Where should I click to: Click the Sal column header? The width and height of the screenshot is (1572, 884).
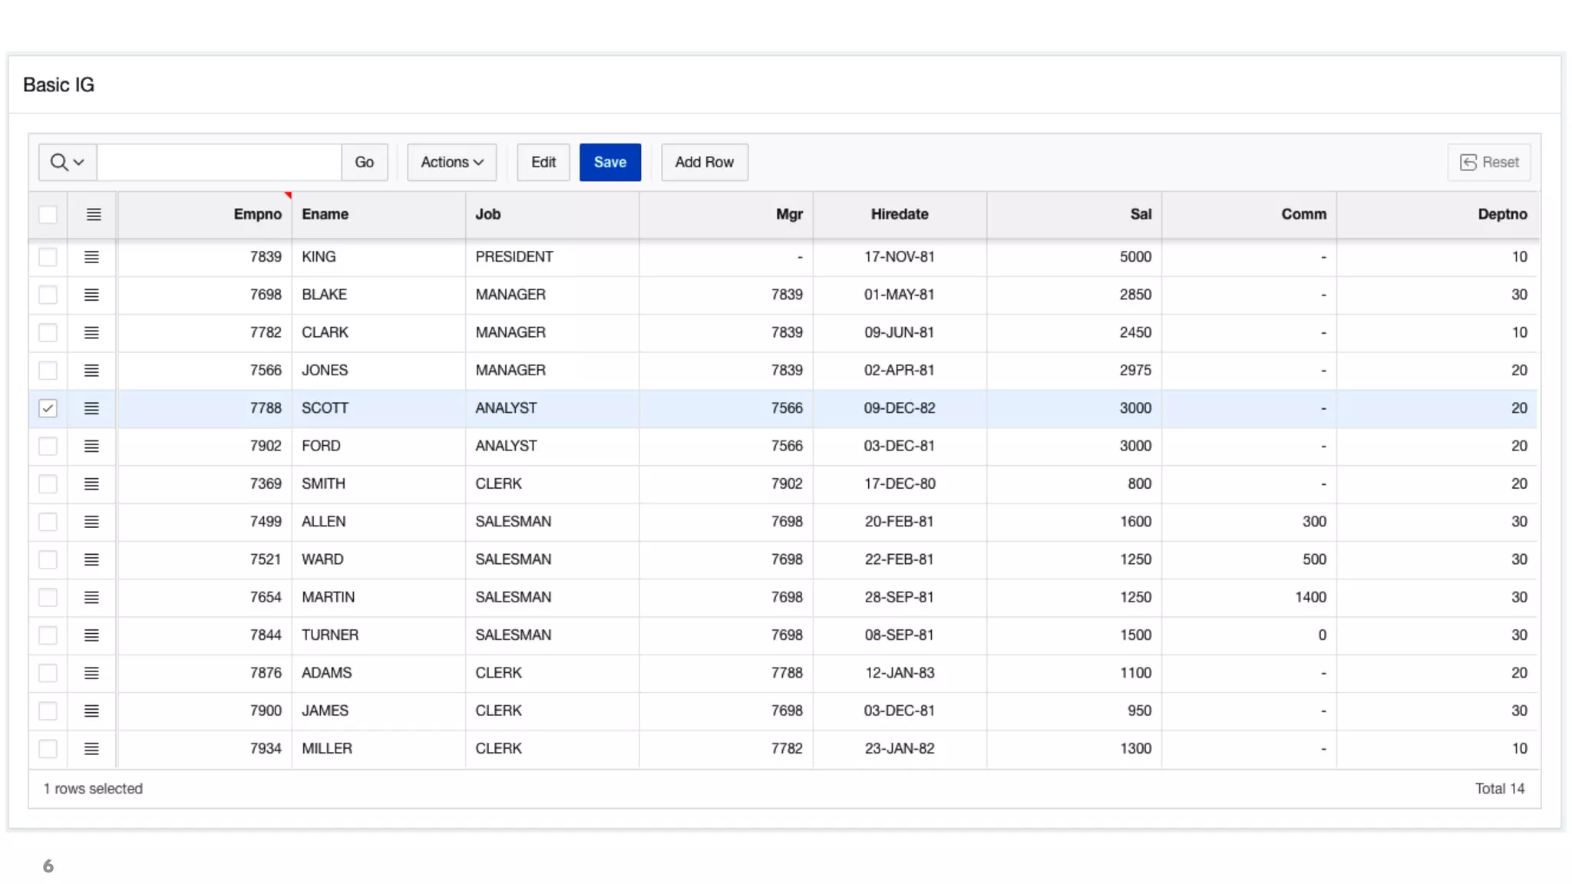pos(1140,215)
